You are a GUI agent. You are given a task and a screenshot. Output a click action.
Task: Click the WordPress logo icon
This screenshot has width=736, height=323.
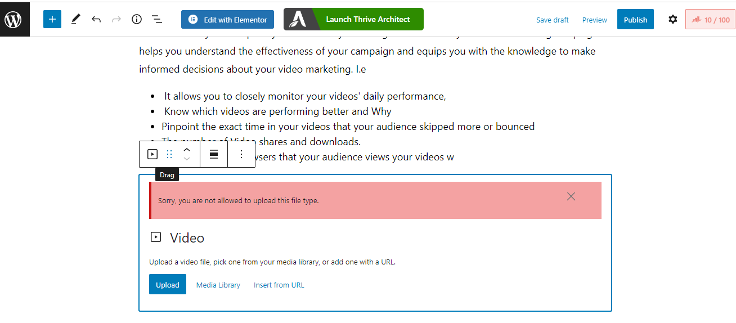pyautogui.click(x=13, y=20)
